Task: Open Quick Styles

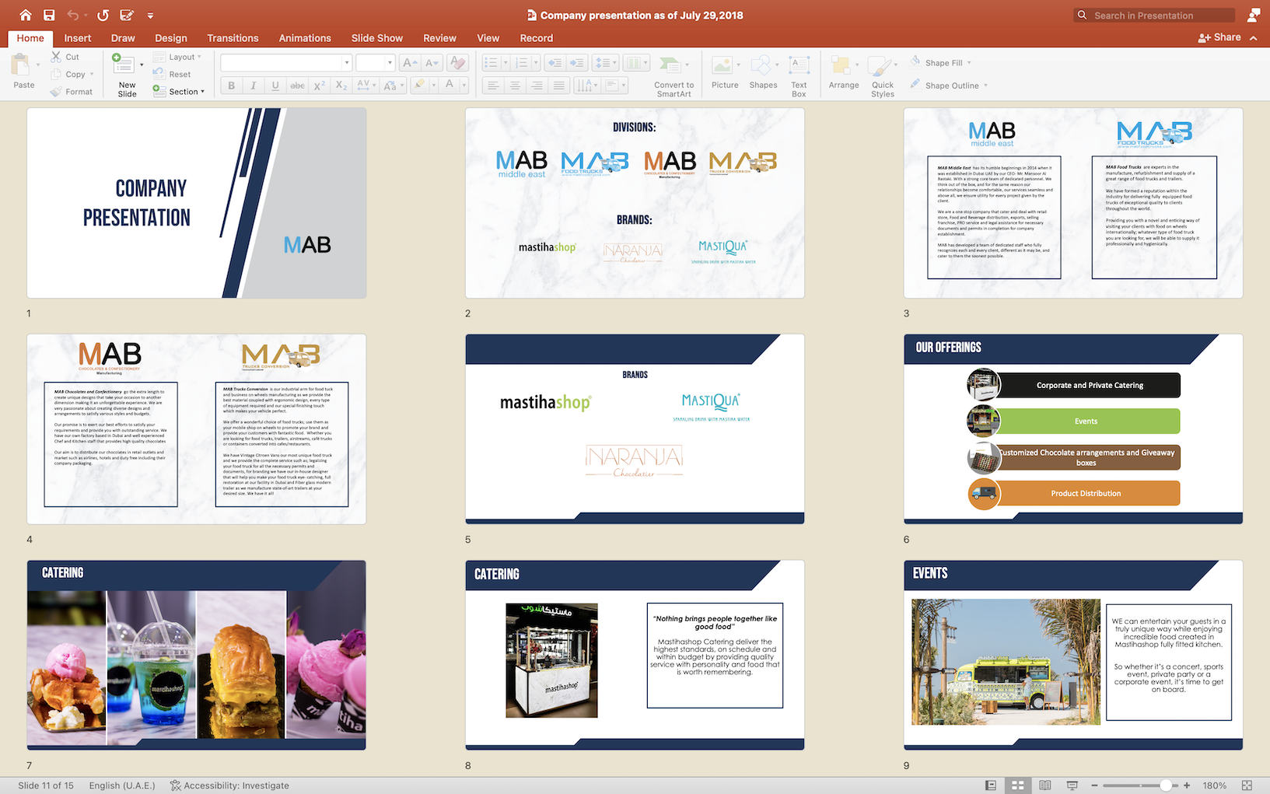Action: [883, 76]
